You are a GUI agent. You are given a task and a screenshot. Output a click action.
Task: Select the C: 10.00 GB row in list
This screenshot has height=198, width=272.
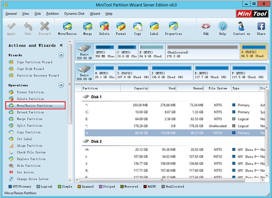point(175,112)
